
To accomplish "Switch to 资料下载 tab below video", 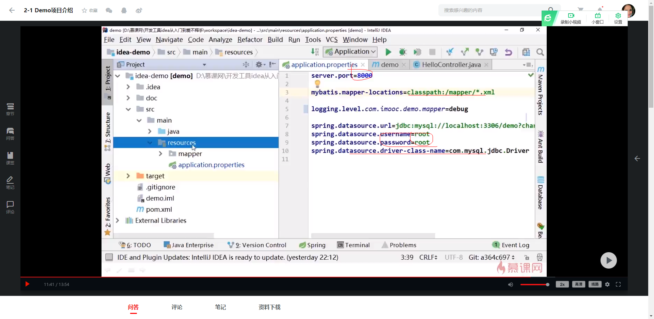I will [x=269, y=307].
